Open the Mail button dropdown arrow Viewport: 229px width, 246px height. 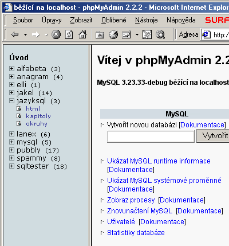click(x=137, y=35)
